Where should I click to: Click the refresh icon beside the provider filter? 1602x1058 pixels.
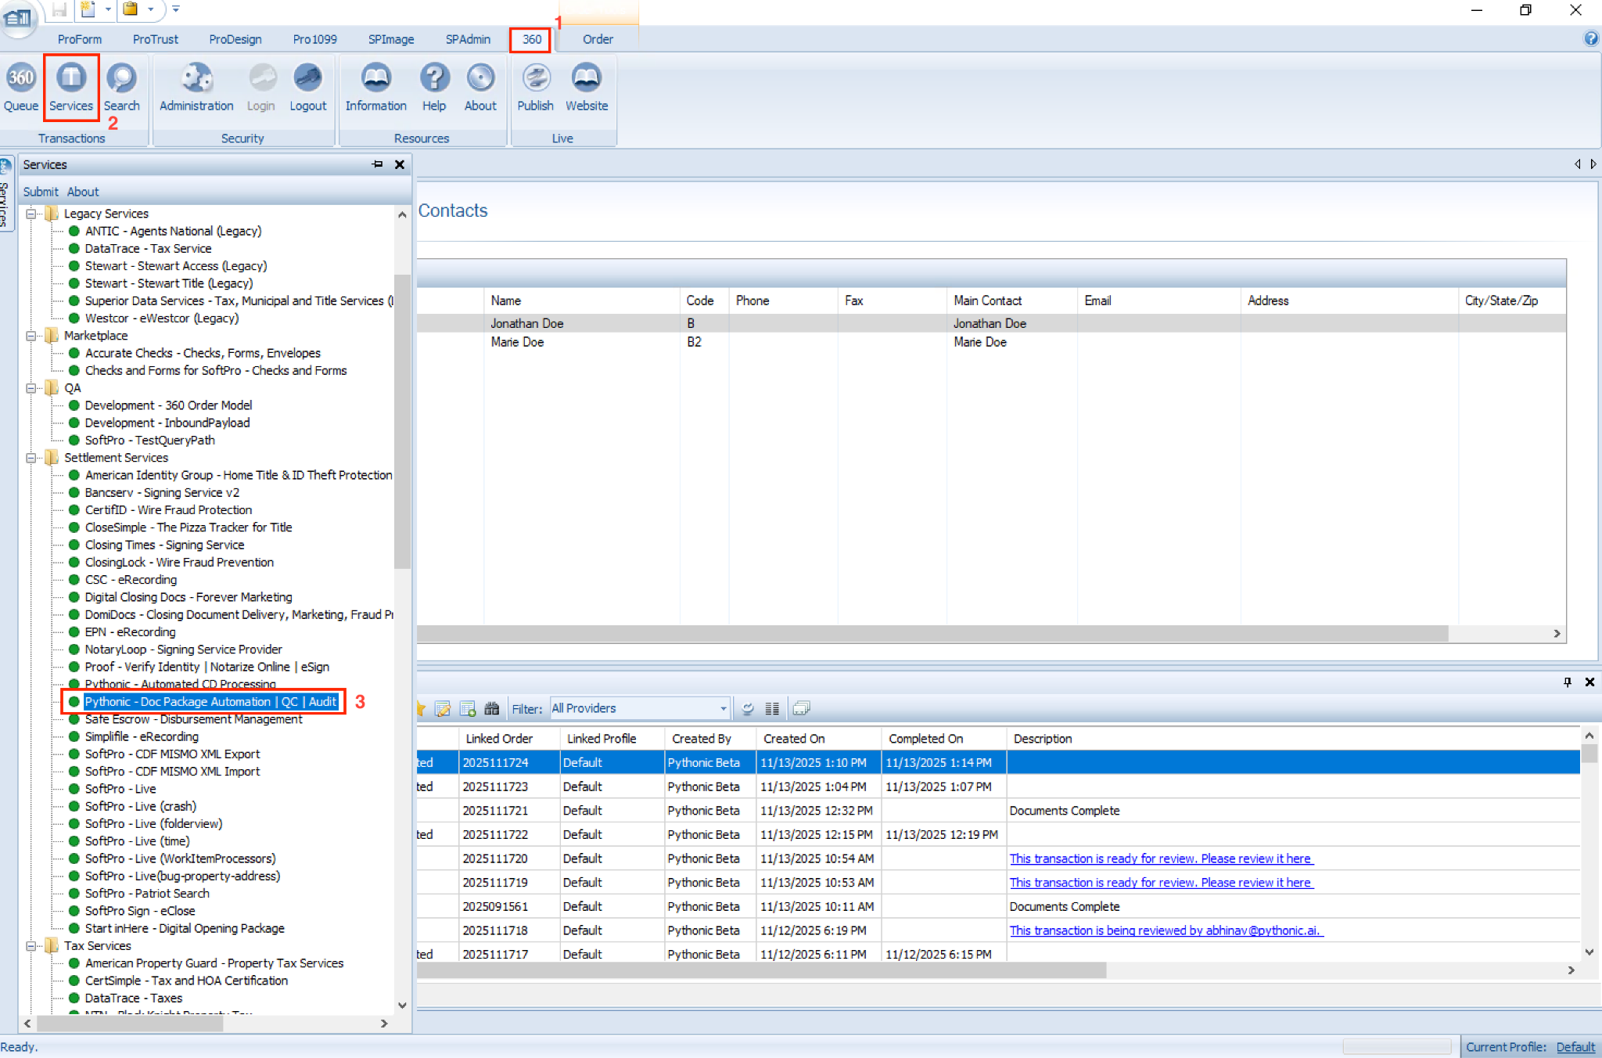pyautogui.click(x=748, y=708)
